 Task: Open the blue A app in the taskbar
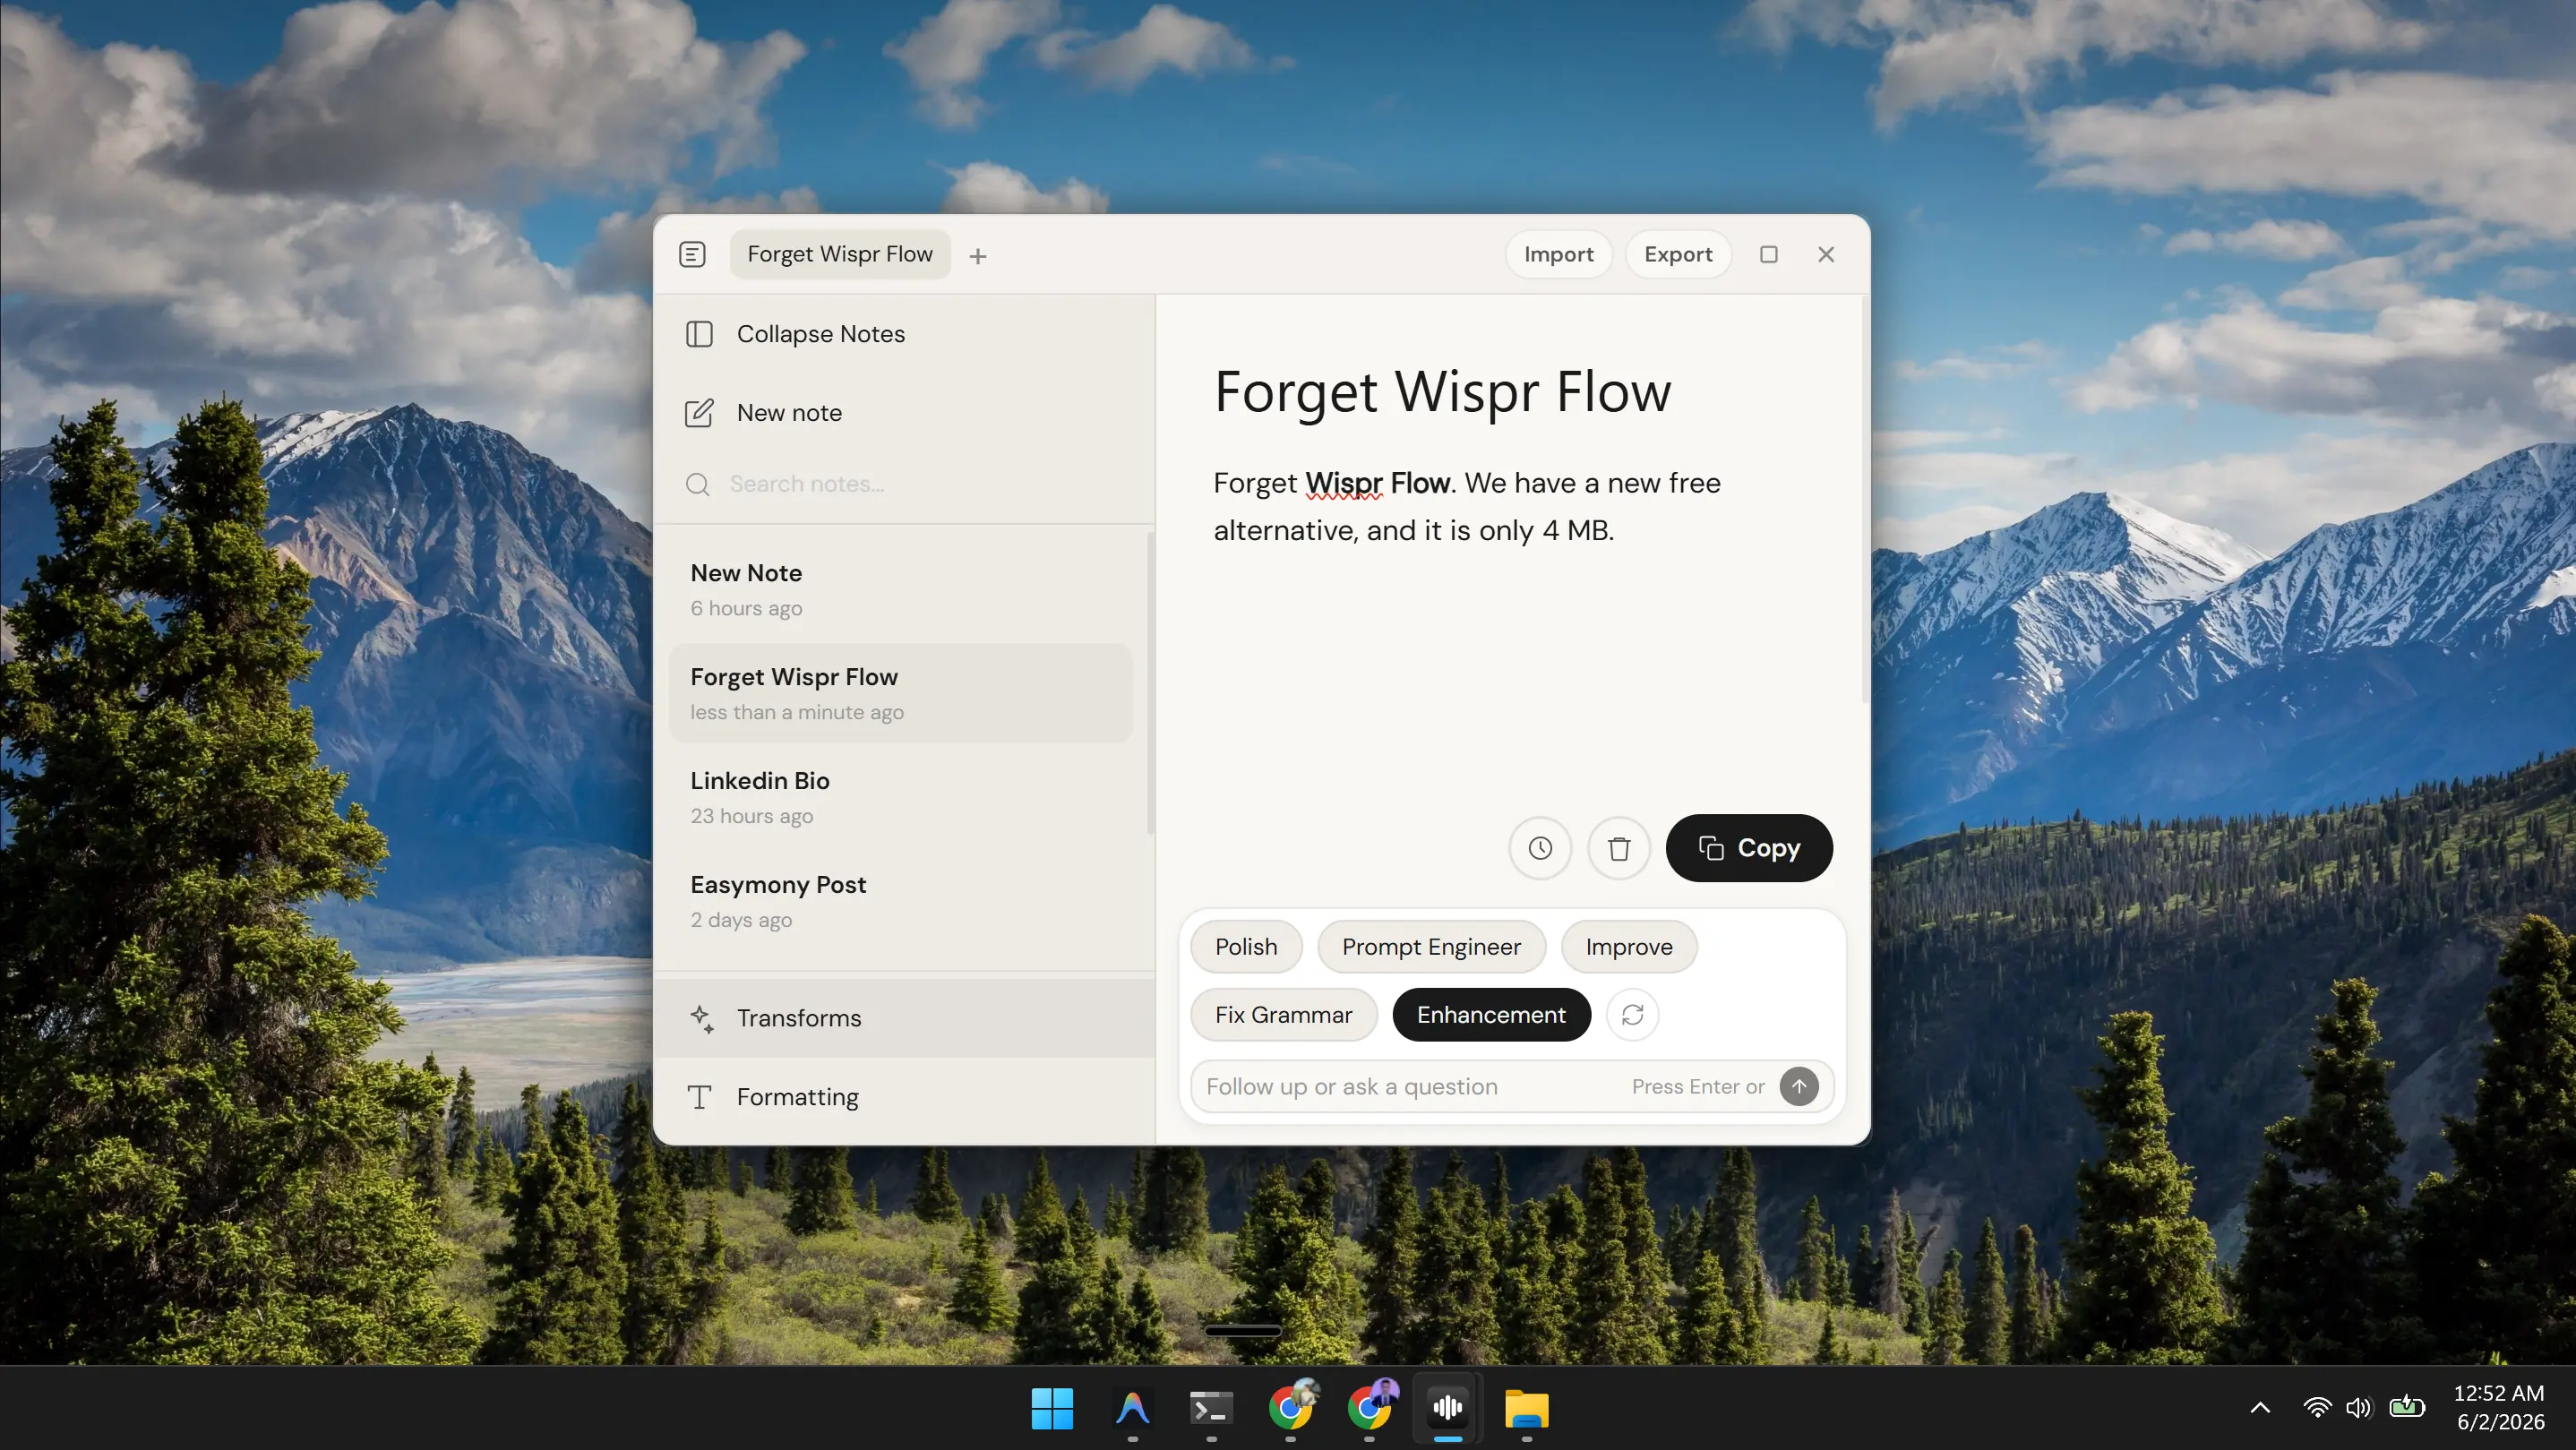tap(1132, 1408)
